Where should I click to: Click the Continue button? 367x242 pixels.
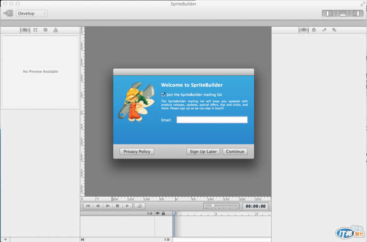tap(235, 152)
